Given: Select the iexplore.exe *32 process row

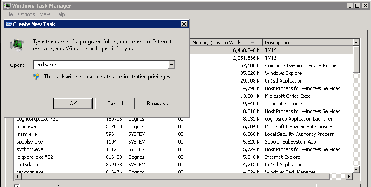Looking at the screenshot, I should tap(183, 157).
